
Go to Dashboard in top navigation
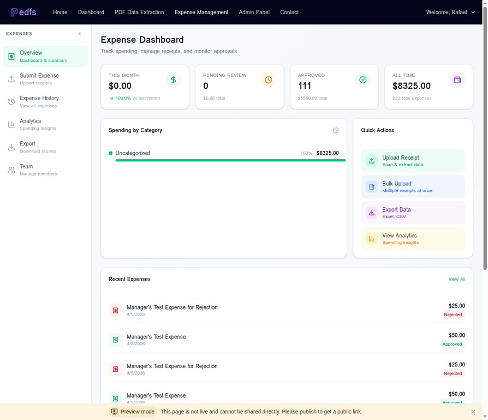[91, 12]
